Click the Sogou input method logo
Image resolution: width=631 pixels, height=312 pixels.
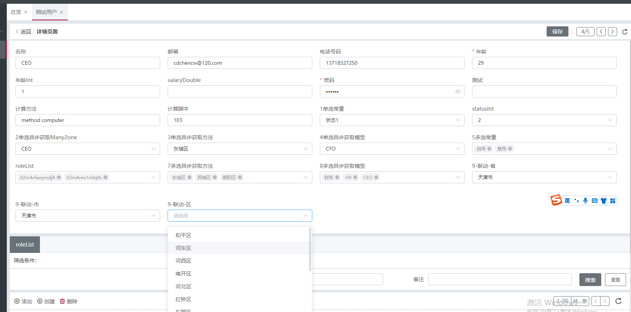pos(556,200)
